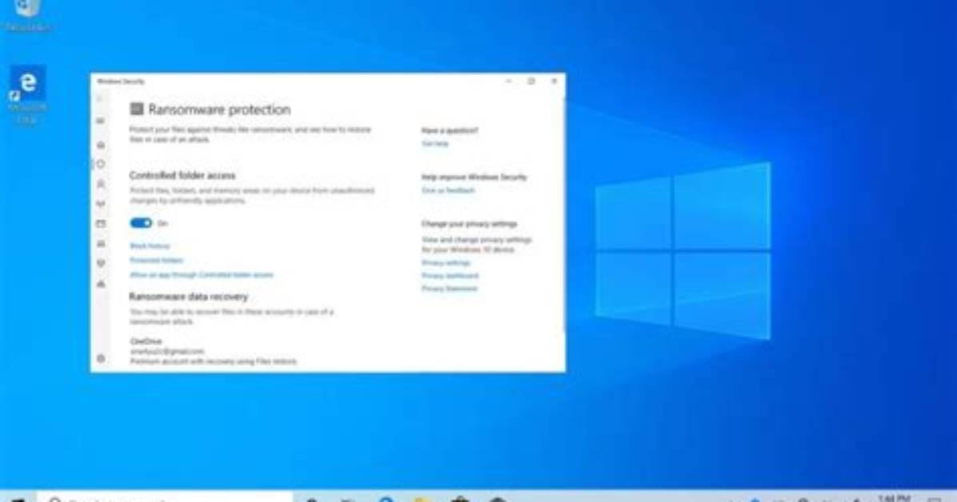This screenshot has height=502, width=957.
Task: Click Change your privacy settings heading
Action: click(470, 224)
